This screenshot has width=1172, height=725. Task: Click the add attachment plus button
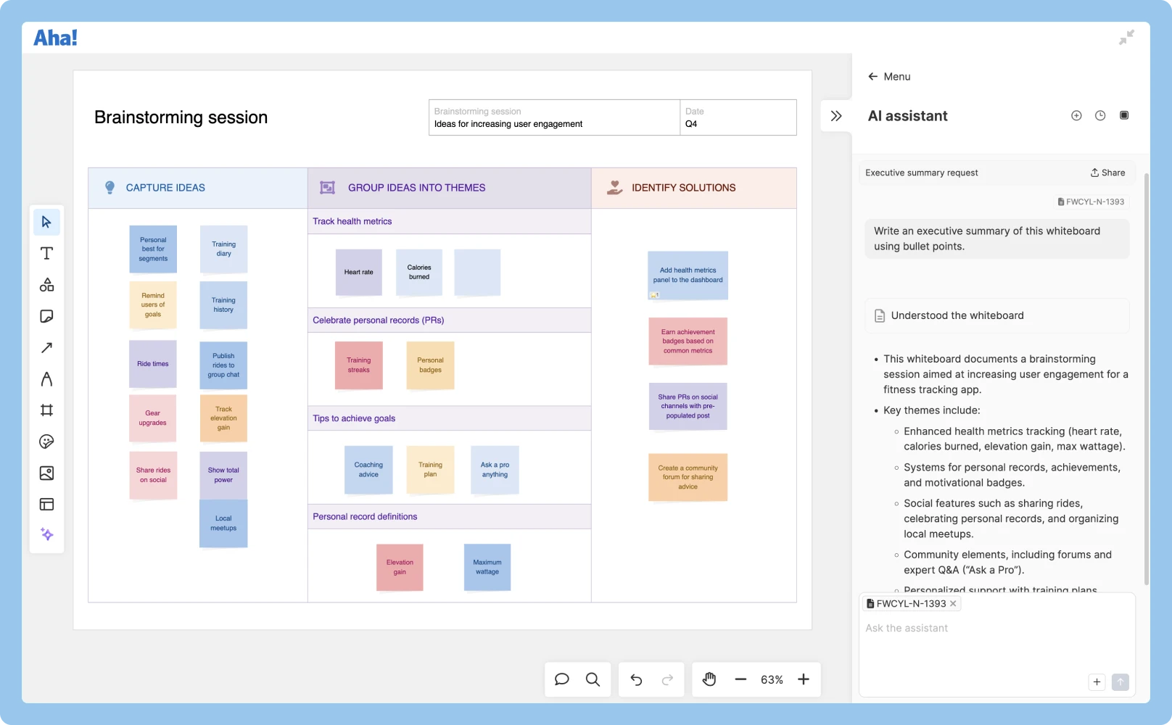pos(1097,681)
